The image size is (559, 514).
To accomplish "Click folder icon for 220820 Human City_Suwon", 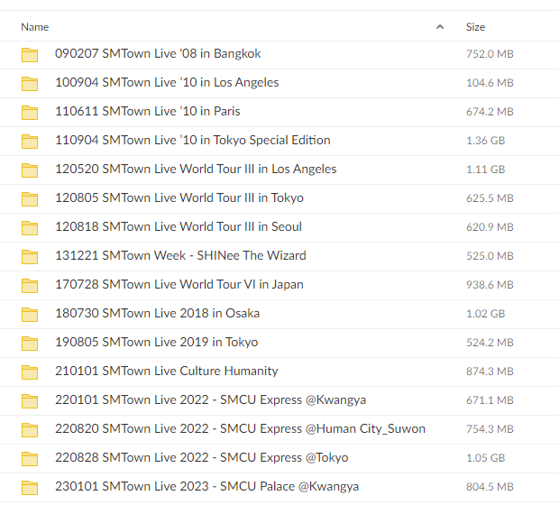I will pyautogui.click(x=30, y=430).
